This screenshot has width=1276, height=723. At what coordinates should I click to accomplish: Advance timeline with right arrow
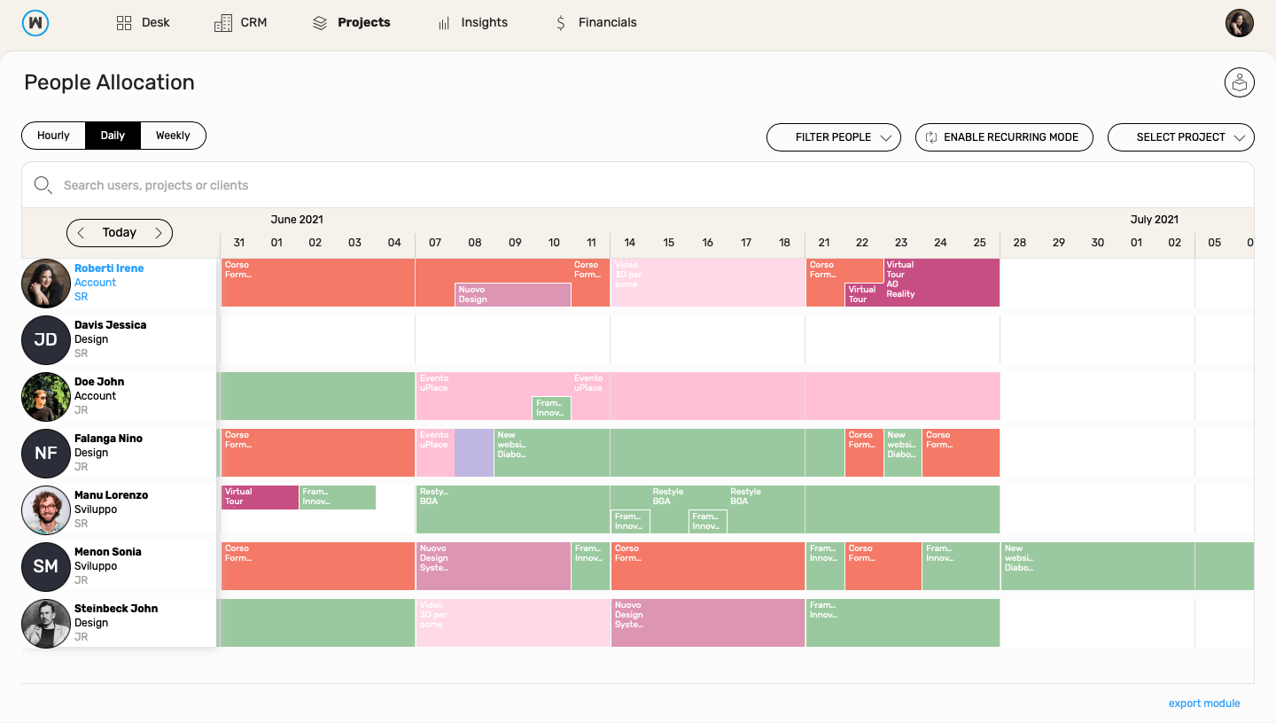(159, 233)
